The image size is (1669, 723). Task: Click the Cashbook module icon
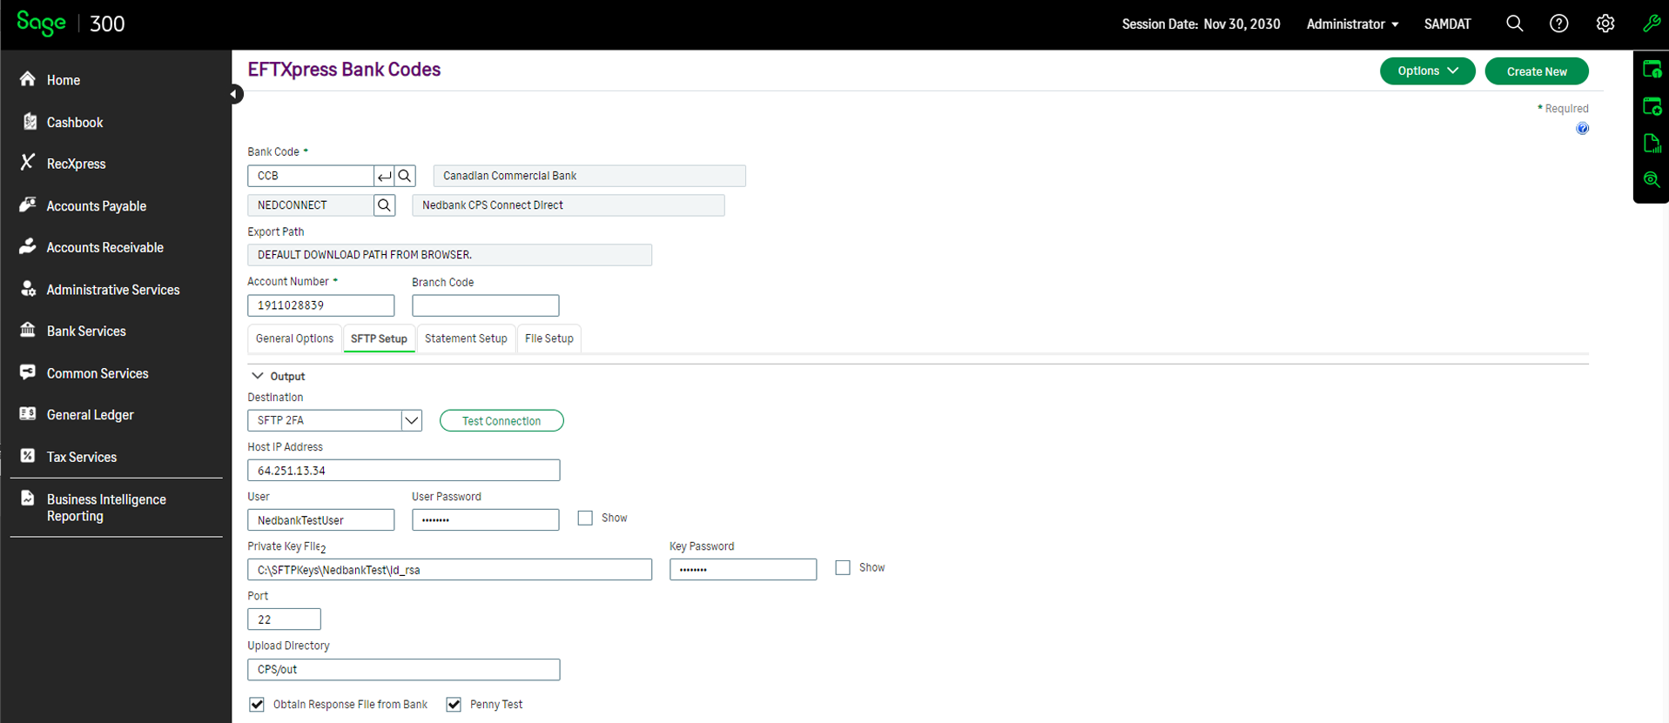(x=30, y=122)
